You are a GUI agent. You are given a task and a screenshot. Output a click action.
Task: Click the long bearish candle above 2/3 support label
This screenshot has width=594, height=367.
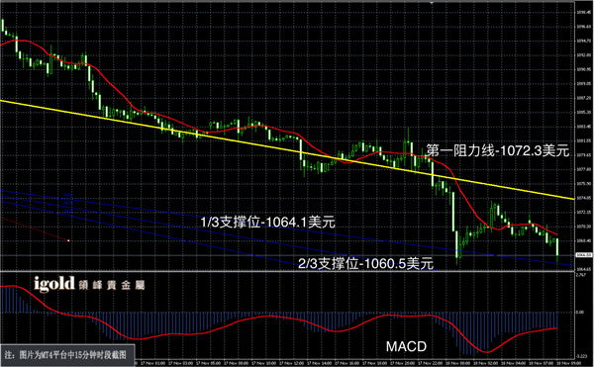452,212
